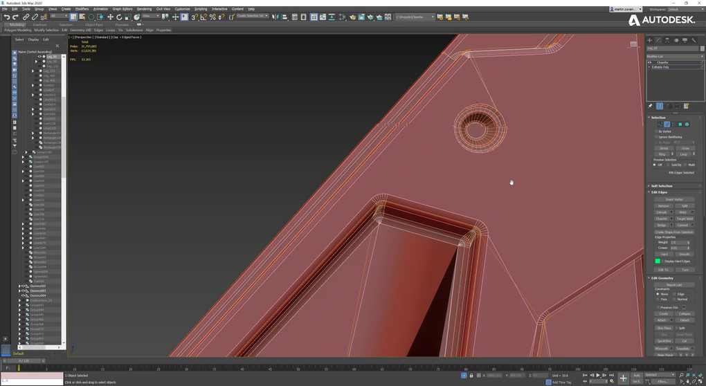This screenshot has width=706, height=386.
Task: Click the Create Shape From Selection button
Action: pos(674,232)
